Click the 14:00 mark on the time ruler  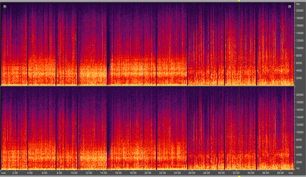coord(103,173)
